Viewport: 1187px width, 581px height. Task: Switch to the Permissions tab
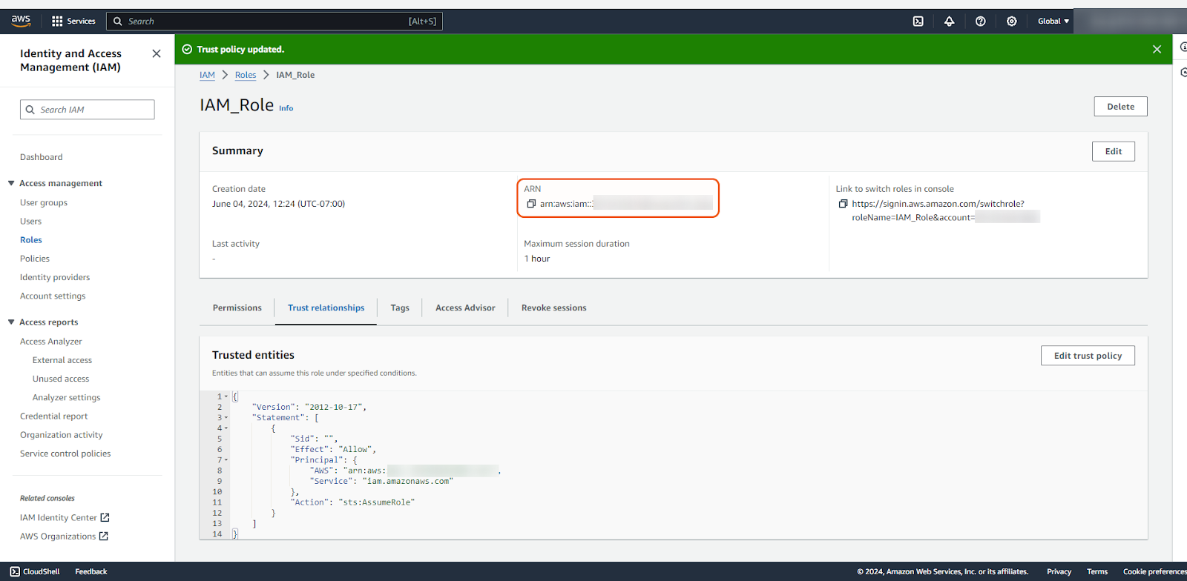(237, 308)
